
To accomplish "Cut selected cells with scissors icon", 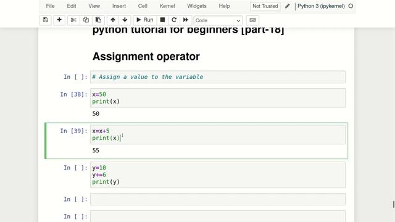I will (73, 20).
